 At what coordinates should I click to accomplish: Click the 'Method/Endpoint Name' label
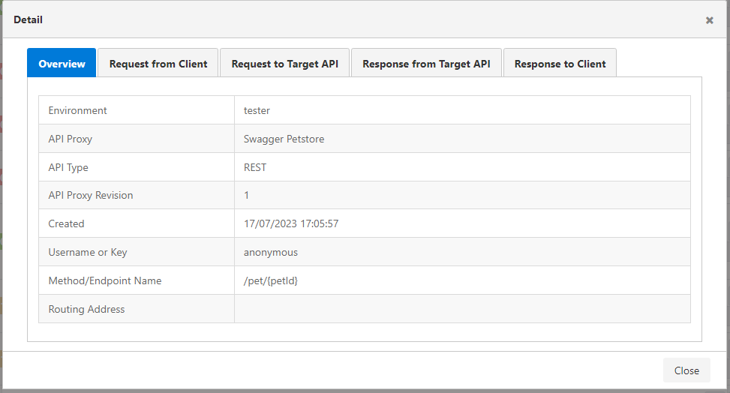(105, 280)
